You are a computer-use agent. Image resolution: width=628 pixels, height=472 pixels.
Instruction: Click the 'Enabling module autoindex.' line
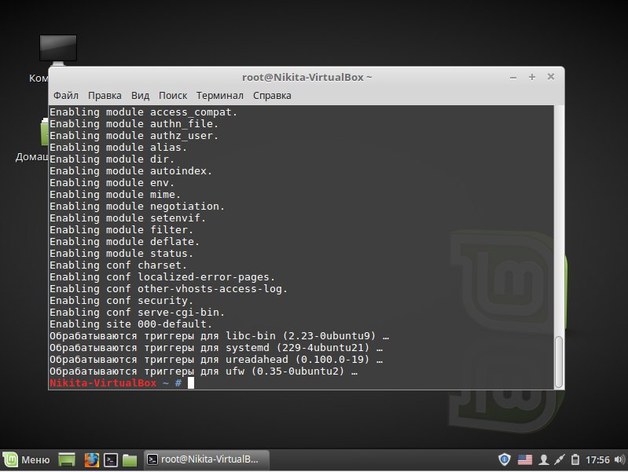[130, 171]
